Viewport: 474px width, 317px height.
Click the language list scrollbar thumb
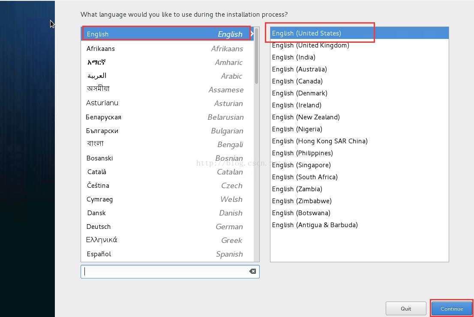[256, 56]
